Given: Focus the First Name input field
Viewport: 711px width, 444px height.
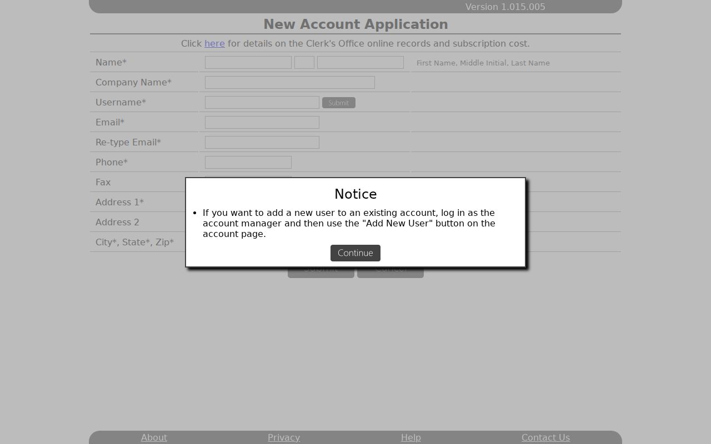Looking at the screenshot, I should click(248, 62).
